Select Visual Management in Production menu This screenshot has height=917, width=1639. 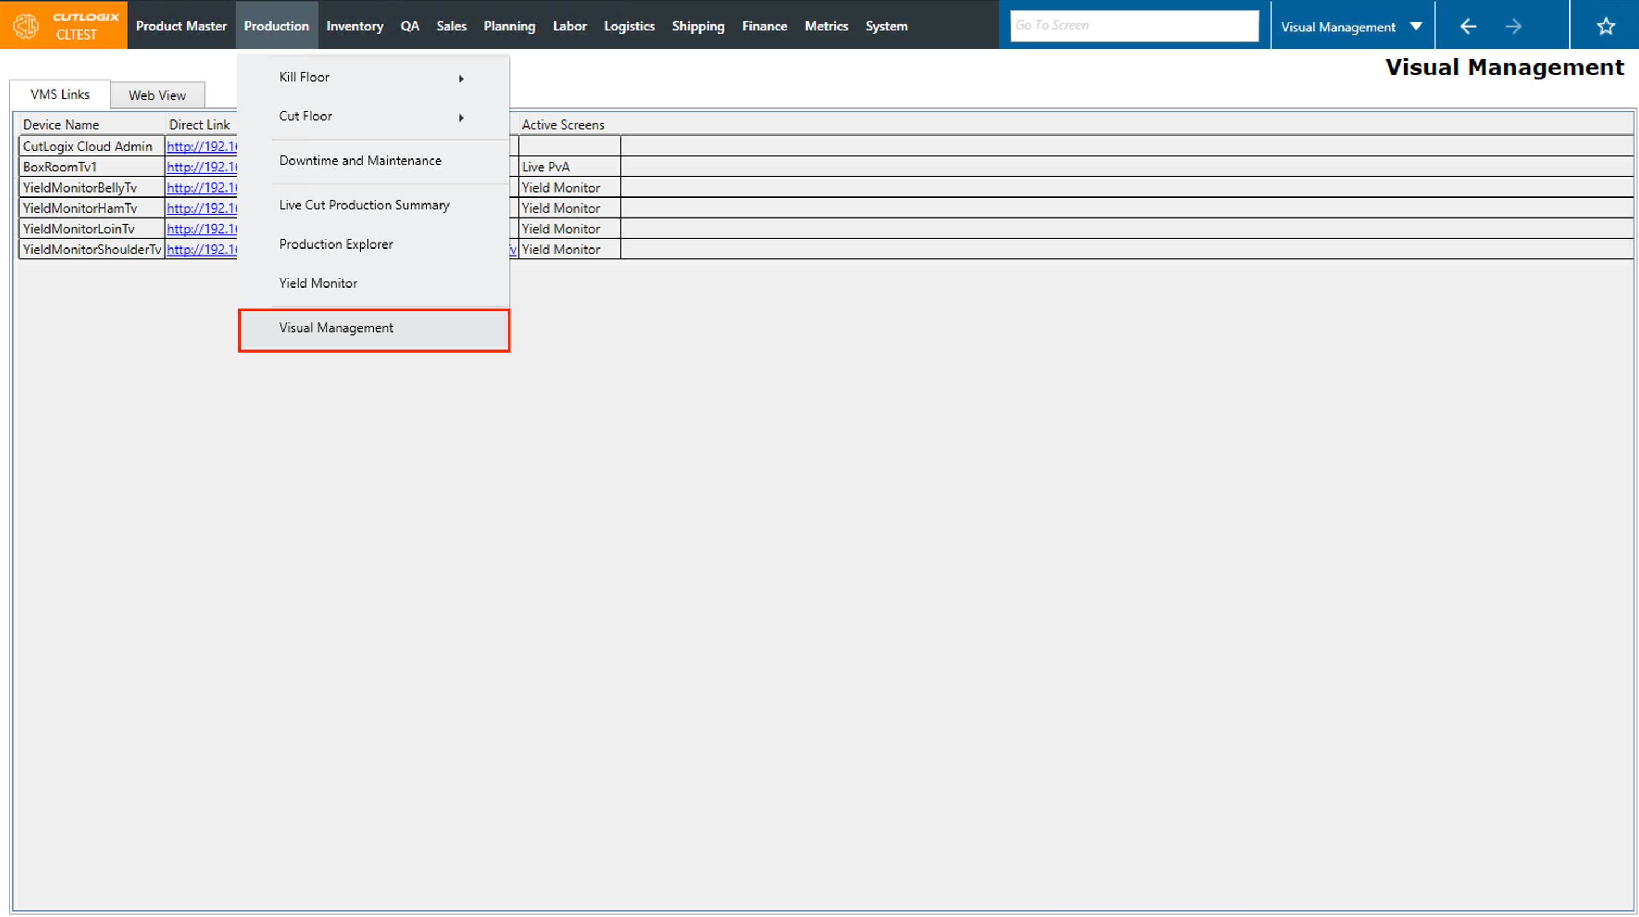click(336, 328)
